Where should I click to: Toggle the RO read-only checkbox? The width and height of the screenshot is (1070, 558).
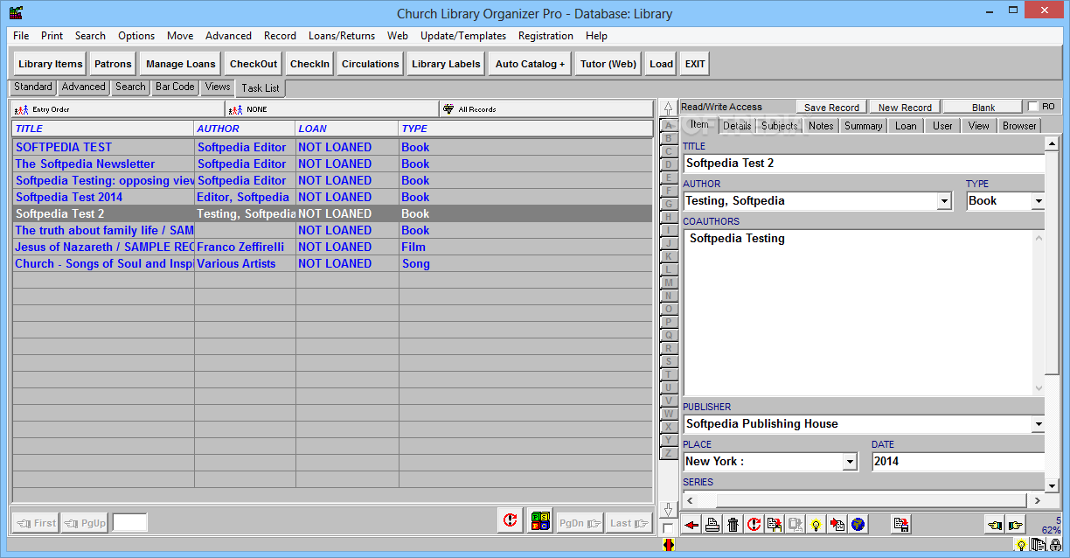[1033, 107]
